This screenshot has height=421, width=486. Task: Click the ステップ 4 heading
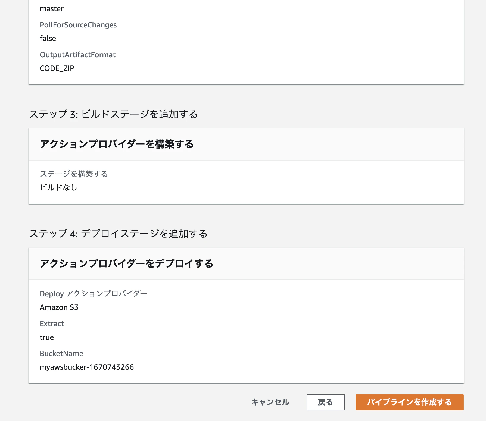point(118,234)
